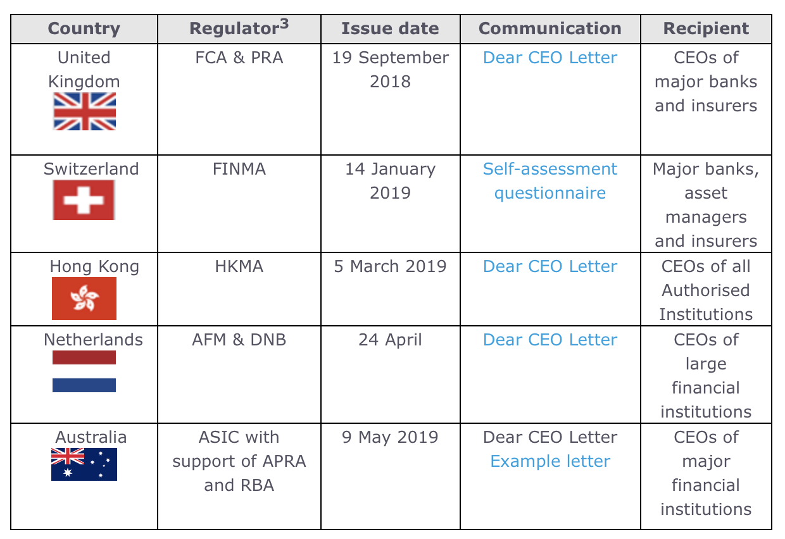Select the FCA & PRA regulator cell
This screenshot has height=539, width=785.
tap(239, 58)
